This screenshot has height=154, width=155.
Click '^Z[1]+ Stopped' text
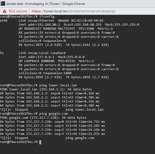click(x=14, y=109)
